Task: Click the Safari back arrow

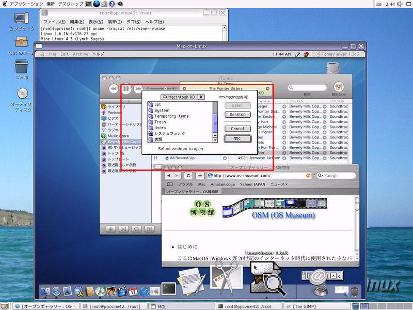Action: pyautogui.click(x=169, y=176)
